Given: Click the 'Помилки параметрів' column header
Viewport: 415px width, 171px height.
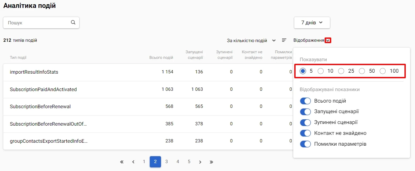Looking at the screenshot, I should (281, 55).
